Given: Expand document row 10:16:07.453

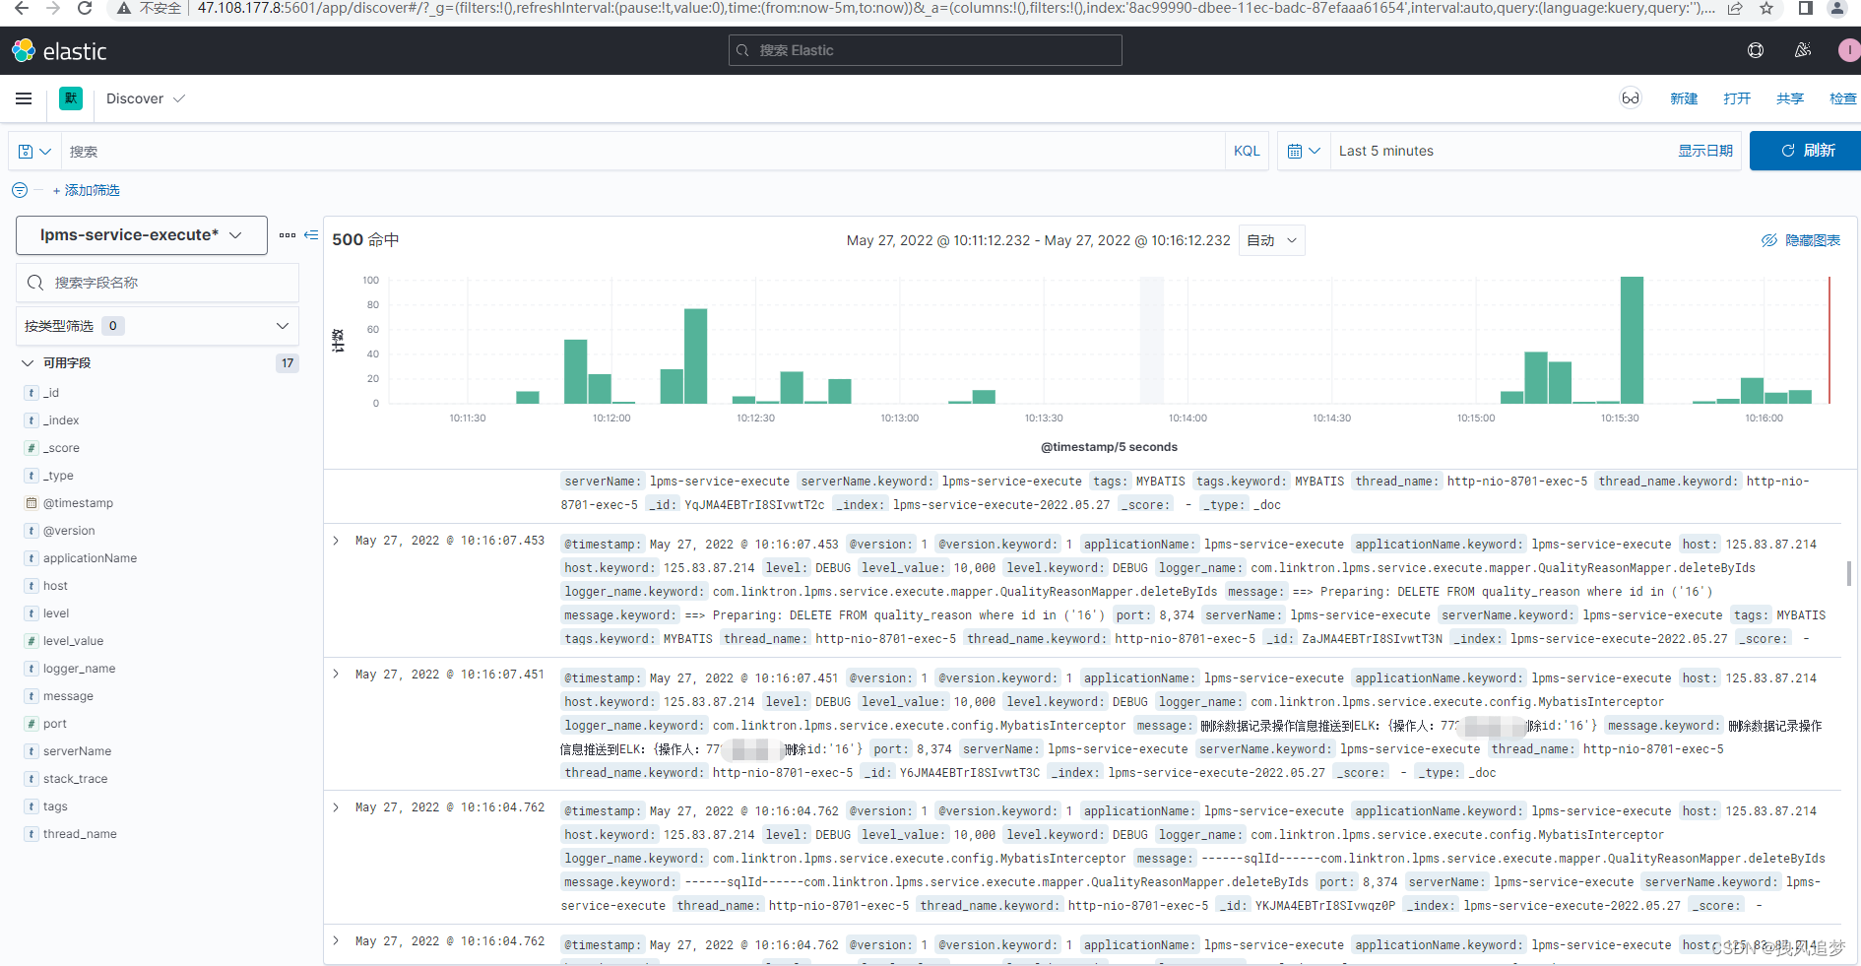Looking at the screenshot, I should [x=336, y=541].
